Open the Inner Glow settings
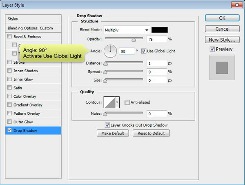245x185 pixels. click(23, 79)
